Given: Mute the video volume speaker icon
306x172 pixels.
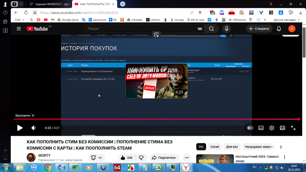Looking at the screenshot, I should coord(33,128).
